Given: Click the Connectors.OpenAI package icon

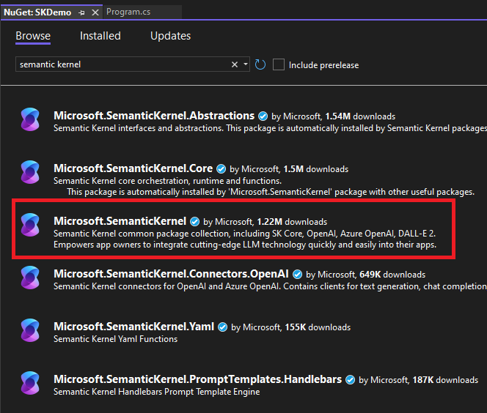Looking at the screenshot, I should tap(30, 278).
